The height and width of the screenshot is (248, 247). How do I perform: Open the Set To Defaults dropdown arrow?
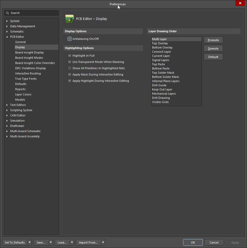(29, 242)
